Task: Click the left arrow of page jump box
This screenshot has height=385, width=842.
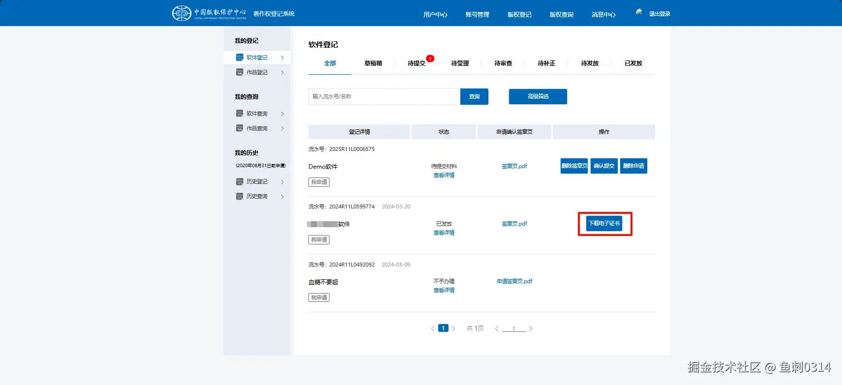Action: [x=497, y=328]
